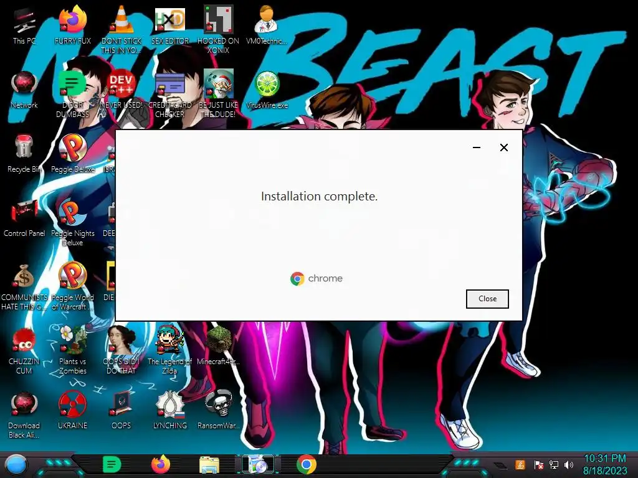638x478 pixels.
Task: Open the Control Panel desktop icon
Action: pos(24,218)
